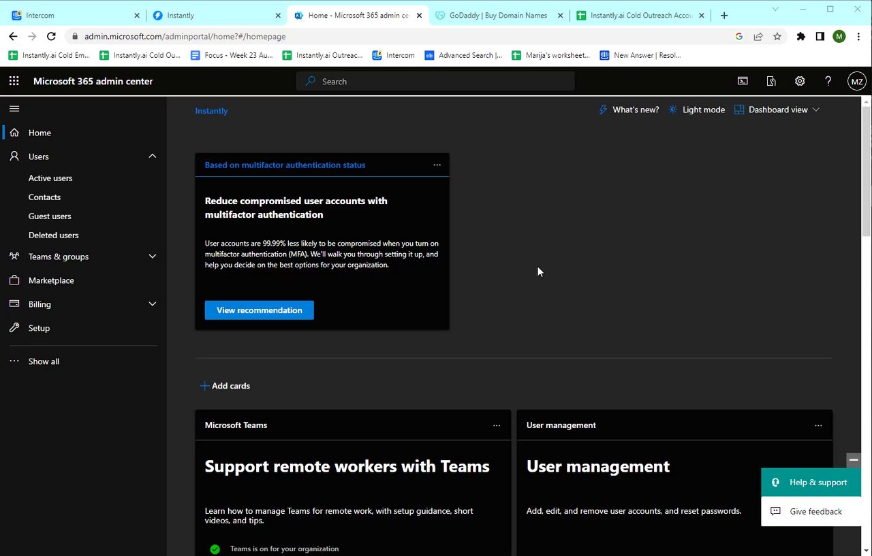Open Instantly.ai Cold Ou... bookmark

(x=140, y=55)
